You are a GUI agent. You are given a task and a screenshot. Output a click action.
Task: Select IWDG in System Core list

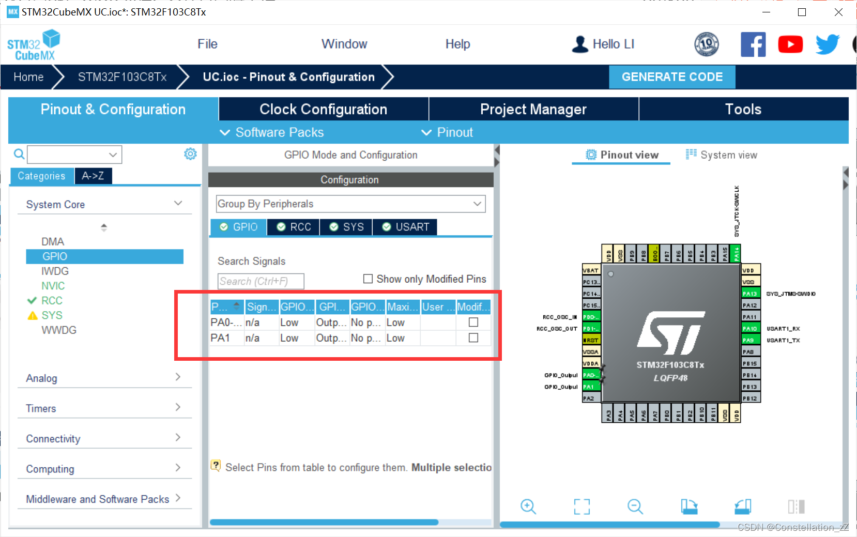click(x=55, y=271)
